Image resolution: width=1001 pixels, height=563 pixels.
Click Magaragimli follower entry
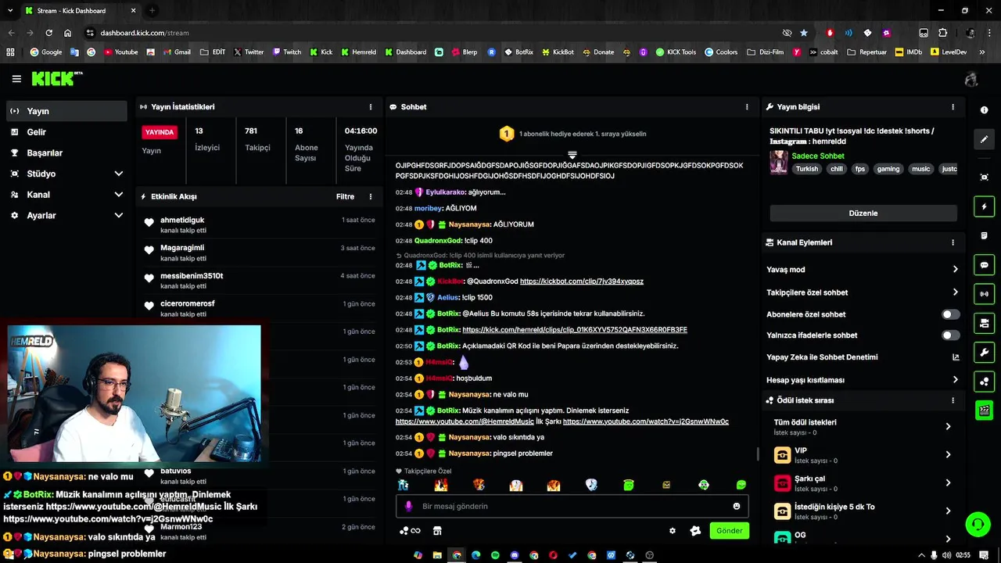(x=258, y=253)
